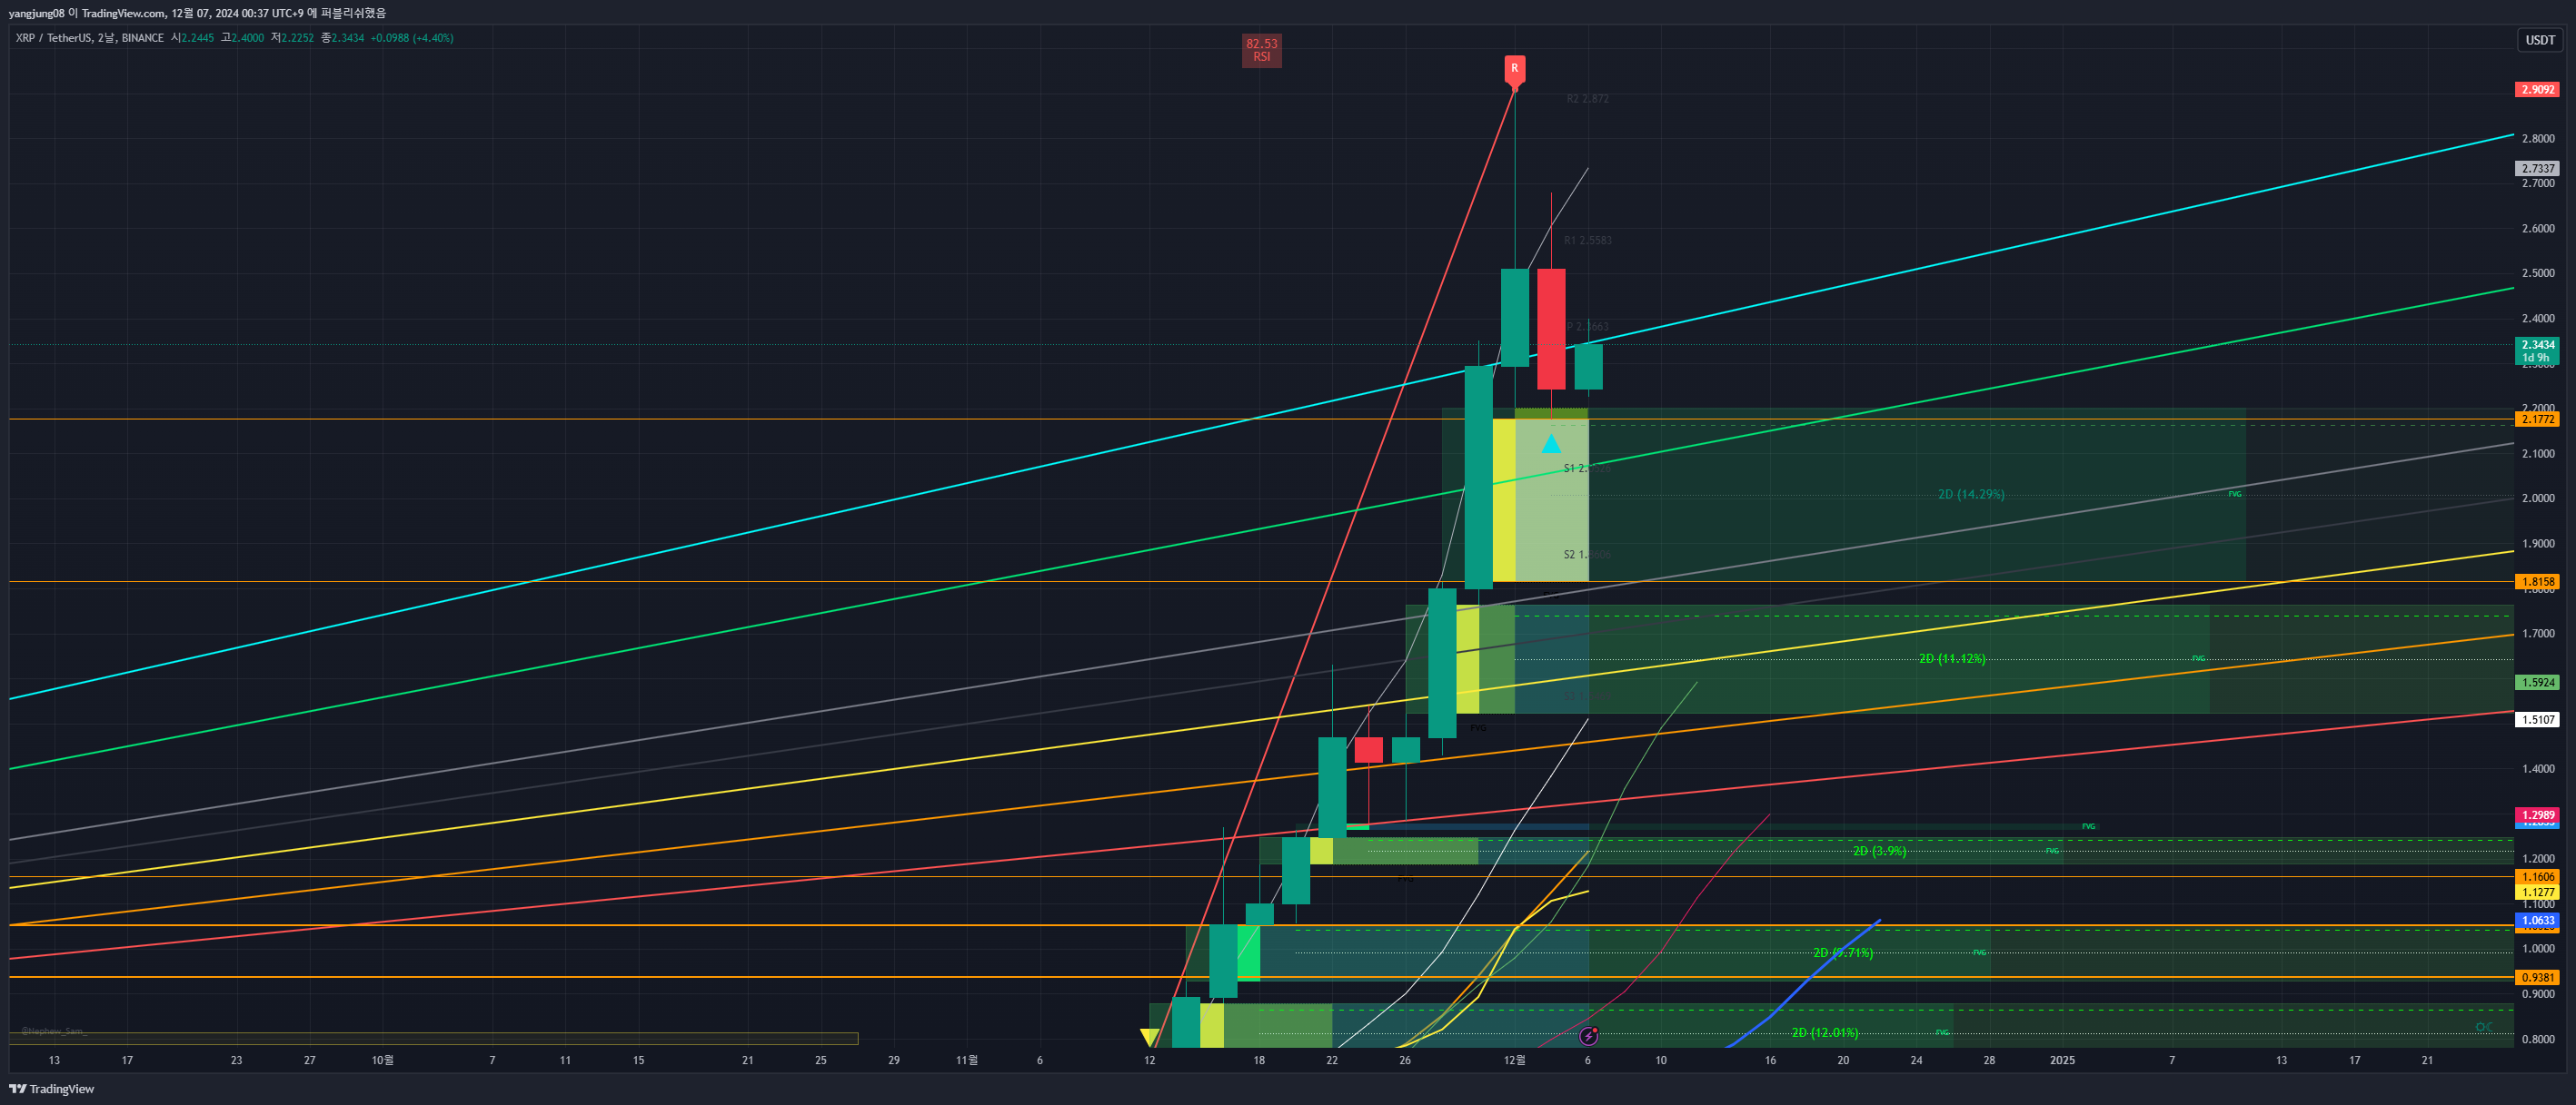
Task: Click the publisher header text yangjung08 TradingView.com
Action: 197,13
